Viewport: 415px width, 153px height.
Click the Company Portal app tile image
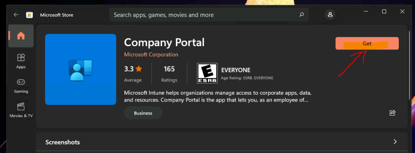(81, 70)
